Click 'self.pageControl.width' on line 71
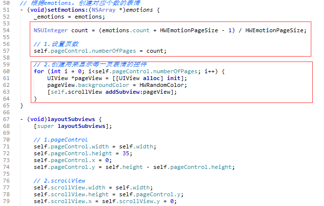Viewport: 324px width, 206px height. click(71, 146)
